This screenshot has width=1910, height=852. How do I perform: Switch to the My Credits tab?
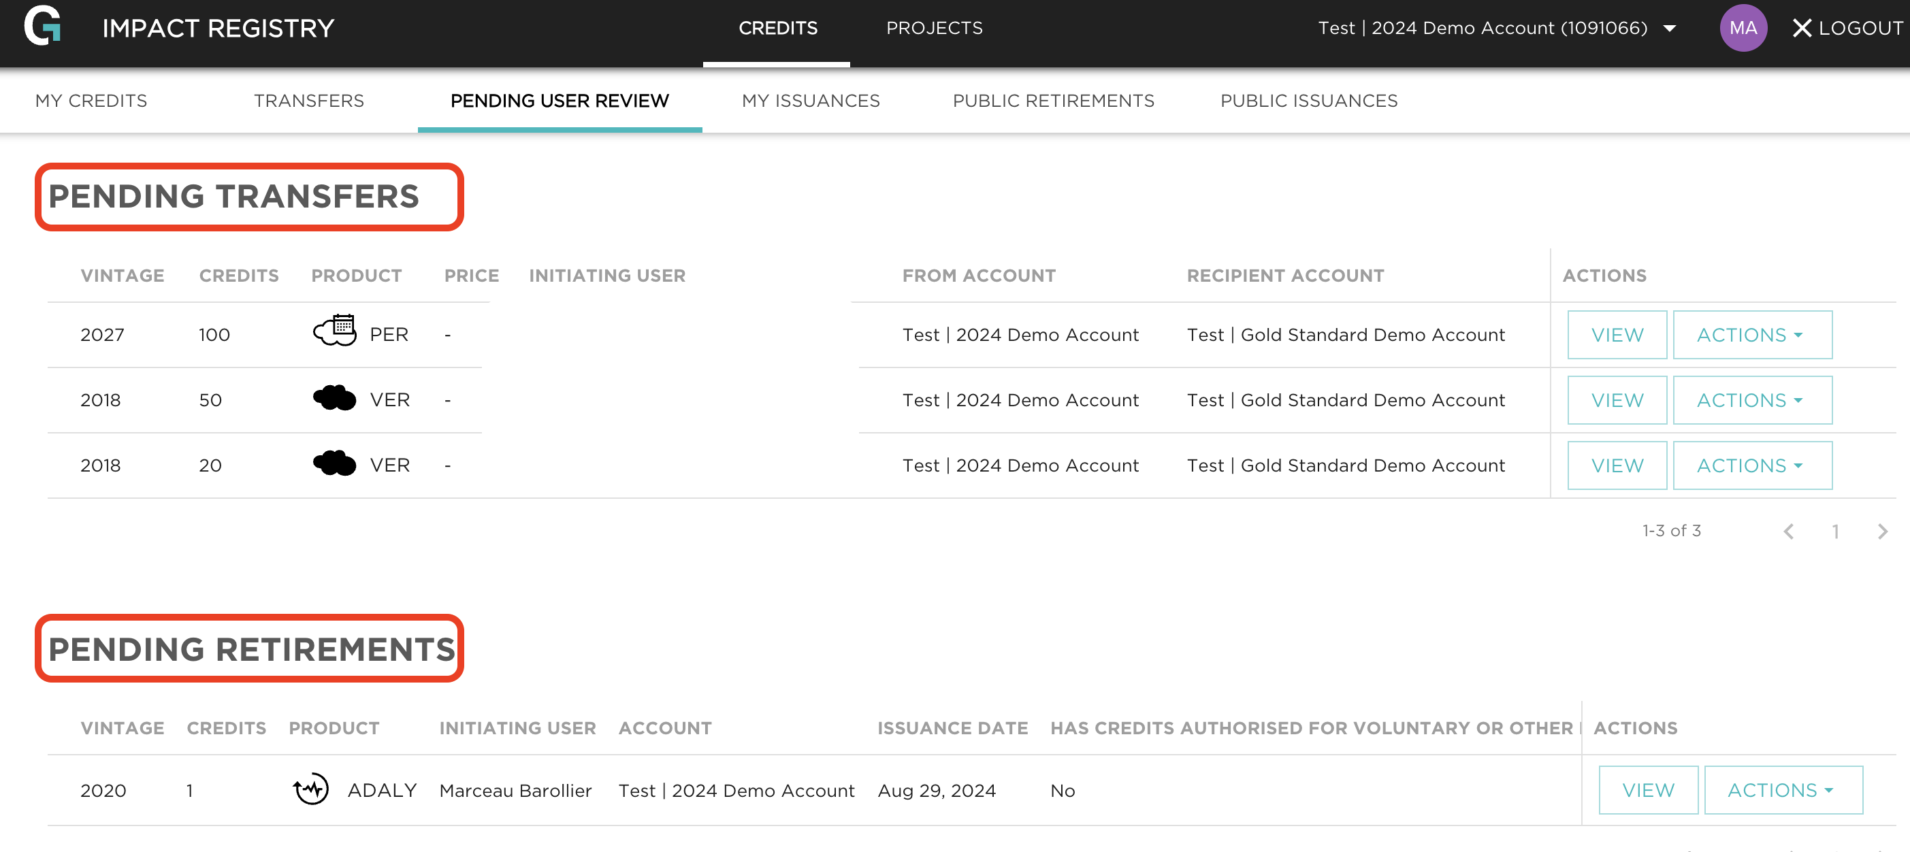pos(91,101)
